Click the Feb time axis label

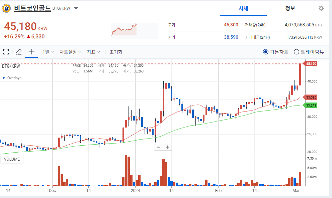tap(218, 191)
